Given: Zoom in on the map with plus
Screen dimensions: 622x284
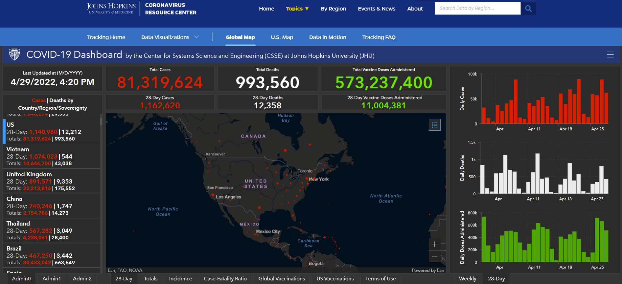Looking at the screenshot, I should pos(434,244).
